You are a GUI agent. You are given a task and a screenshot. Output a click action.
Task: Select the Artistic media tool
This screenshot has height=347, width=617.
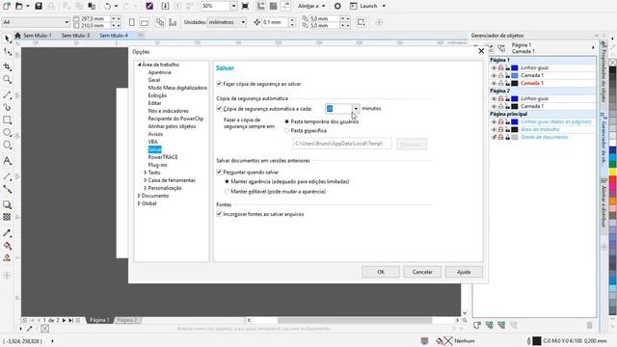click(7, 107)
